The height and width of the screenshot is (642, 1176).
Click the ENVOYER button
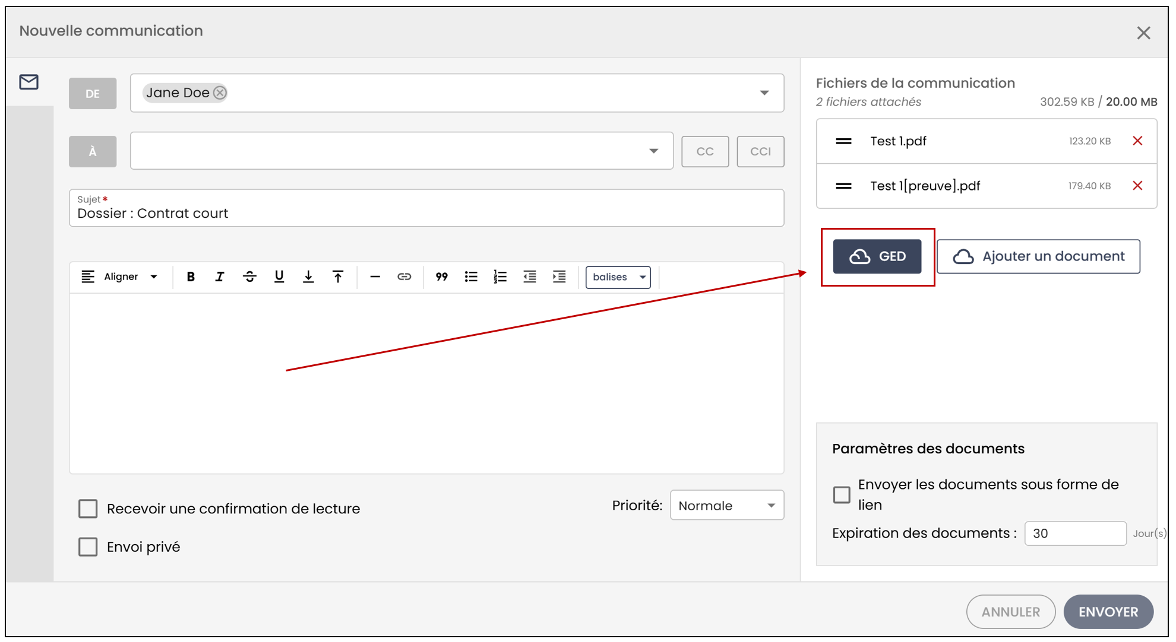1108,612
